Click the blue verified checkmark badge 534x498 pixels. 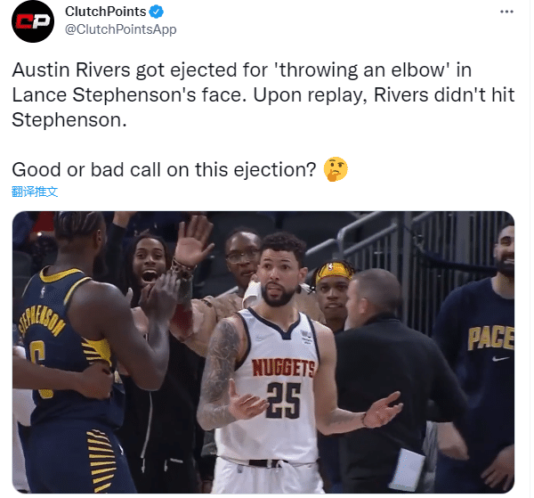point(157,12)
